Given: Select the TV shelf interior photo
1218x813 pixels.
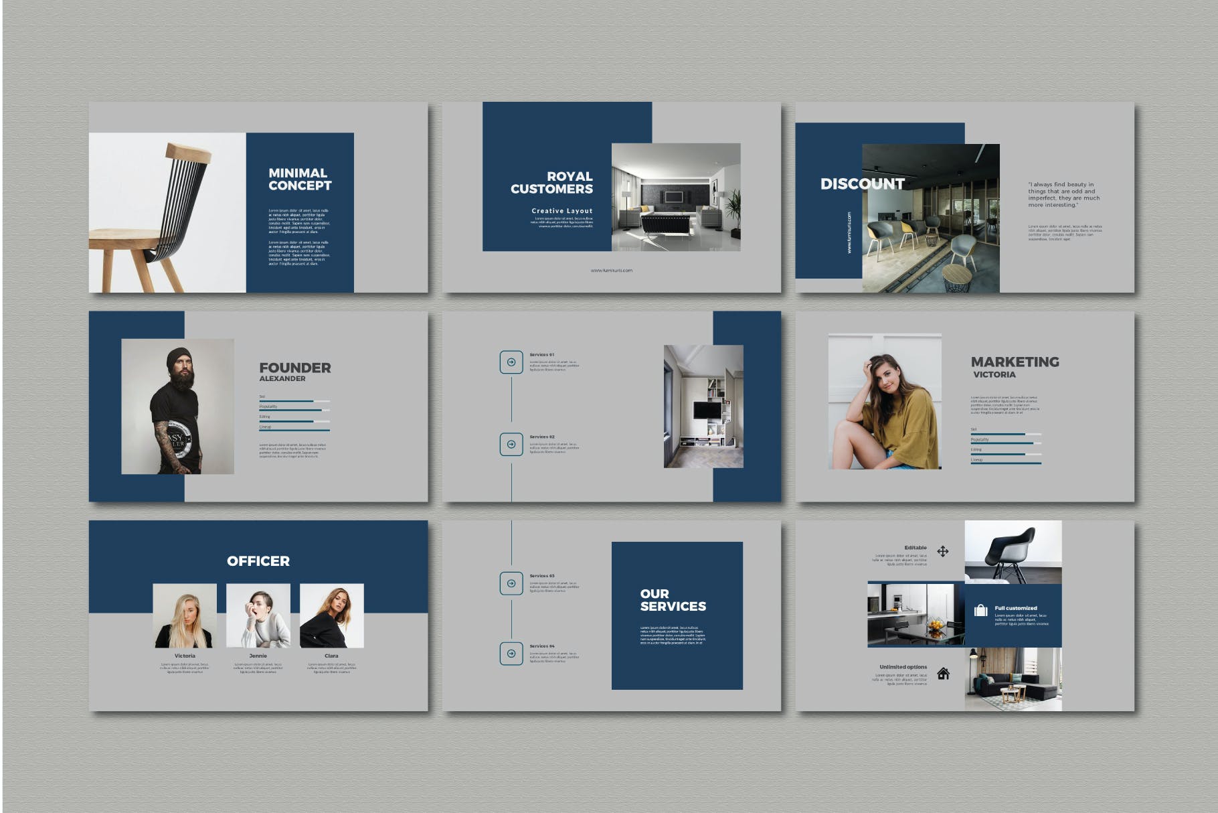Looking at the screenshot, I should pyautogui.click(x=703, y=406).
